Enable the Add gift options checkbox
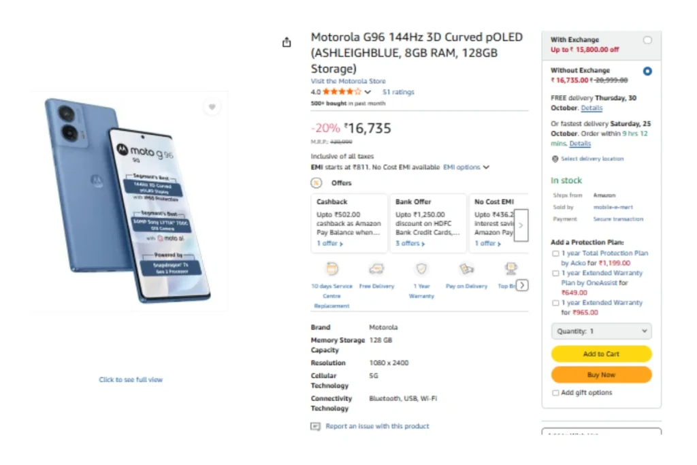 pyautogui.click(x=556, y=393)
